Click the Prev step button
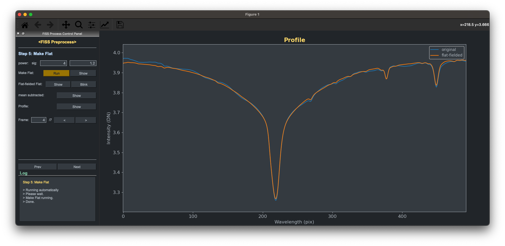Image resolution: width=505 pixels, height=246 pixels. coord(38,167)
